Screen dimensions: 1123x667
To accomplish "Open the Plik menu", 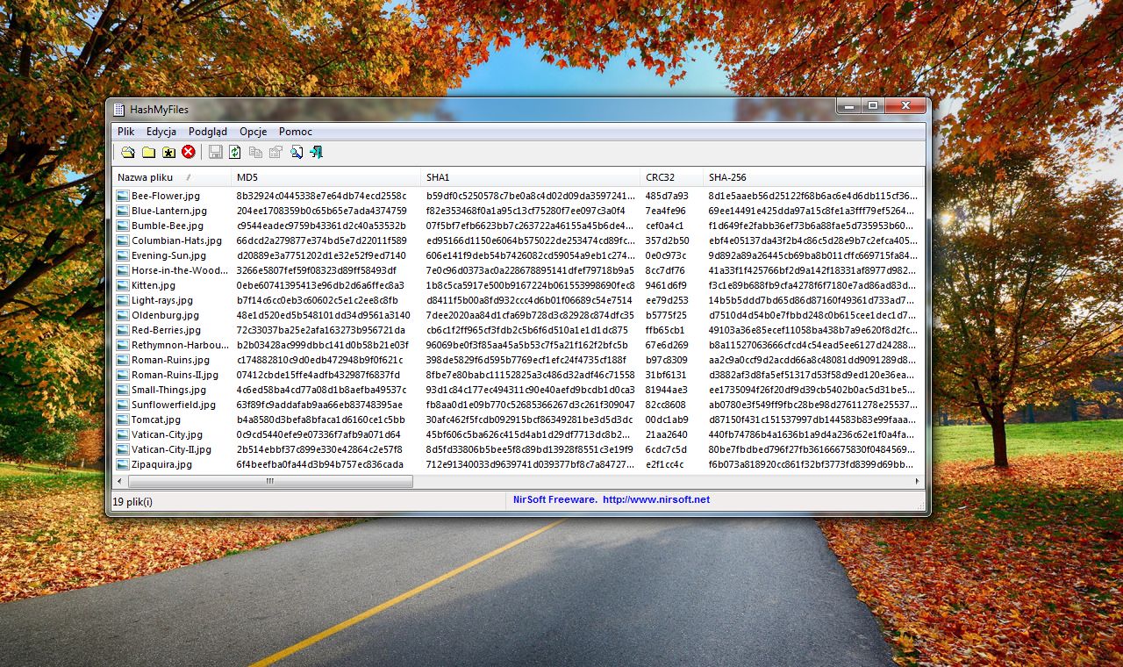I will coord(126,132).
